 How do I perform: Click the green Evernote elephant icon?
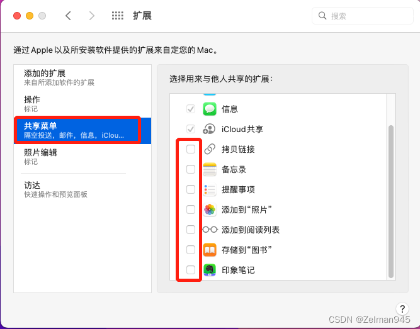pyautogui.click(x=210, y=270)
